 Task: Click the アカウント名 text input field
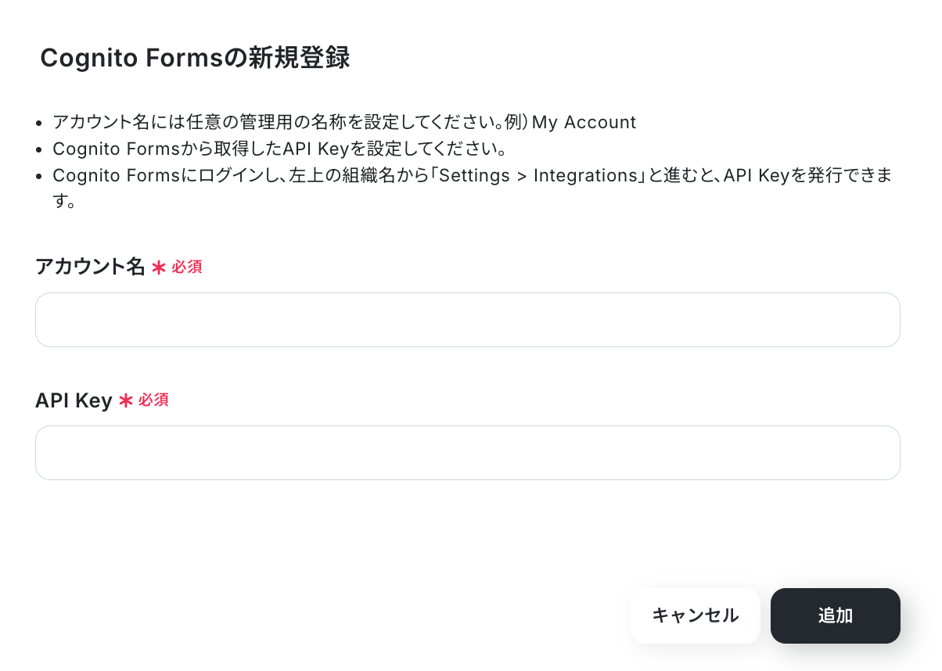click(x=467, y=320)
